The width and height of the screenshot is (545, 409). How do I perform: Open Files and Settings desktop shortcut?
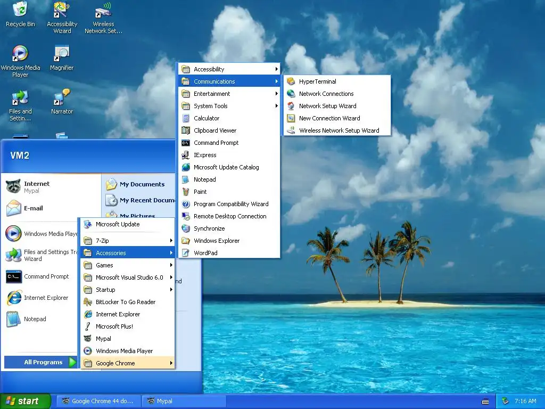[20, 105]
